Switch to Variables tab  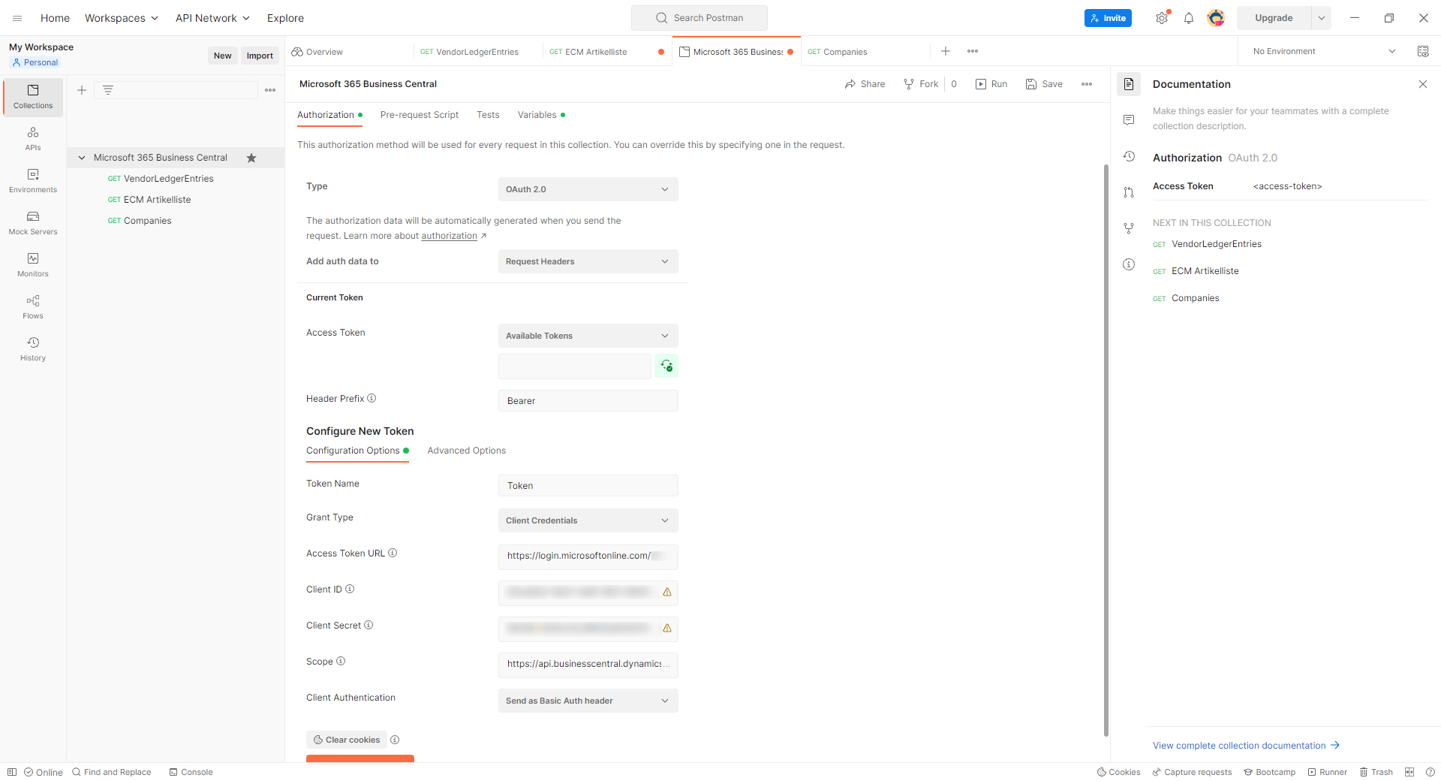click(541, 115)
